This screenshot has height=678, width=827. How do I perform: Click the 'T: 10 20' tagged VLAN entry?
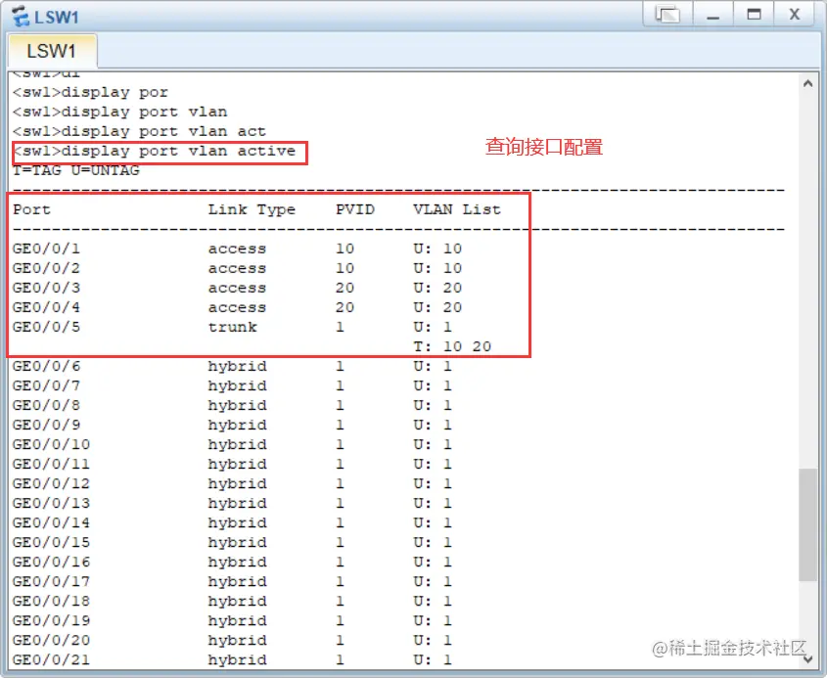(x=452, y=346)
